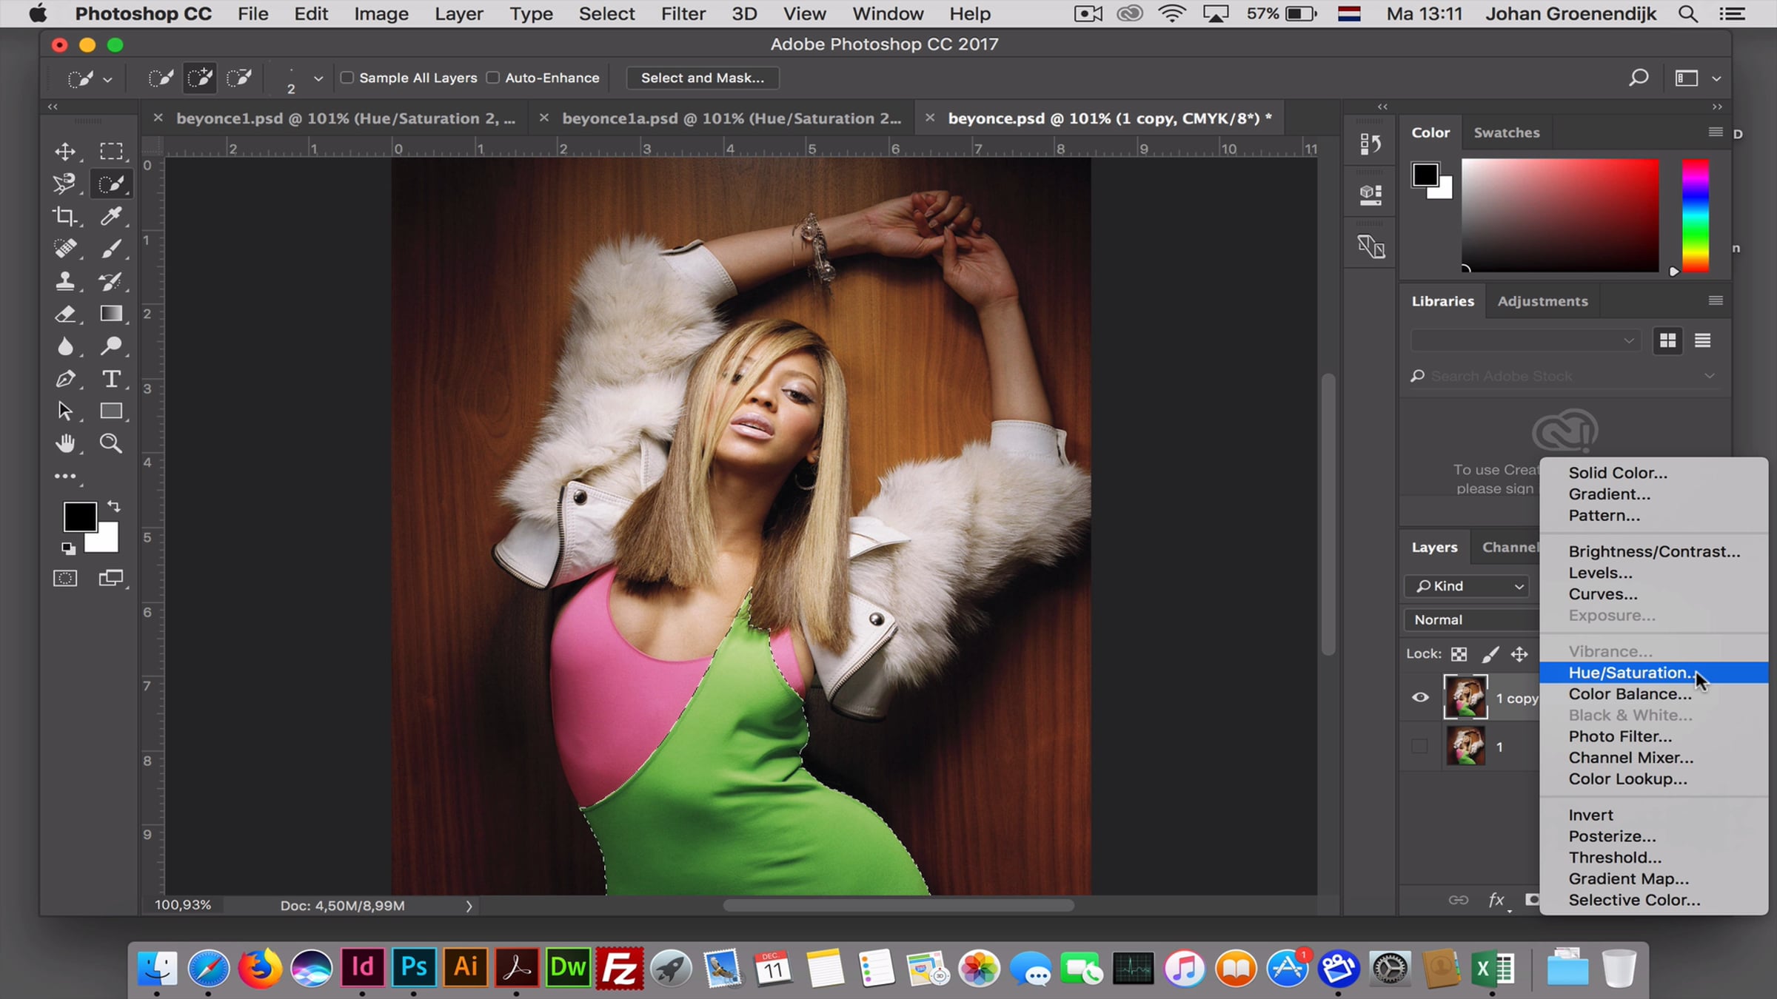Viewport: 1777px width, 999px height.
Task: Toggle lock image pixels
Action: pos(1490,654)
